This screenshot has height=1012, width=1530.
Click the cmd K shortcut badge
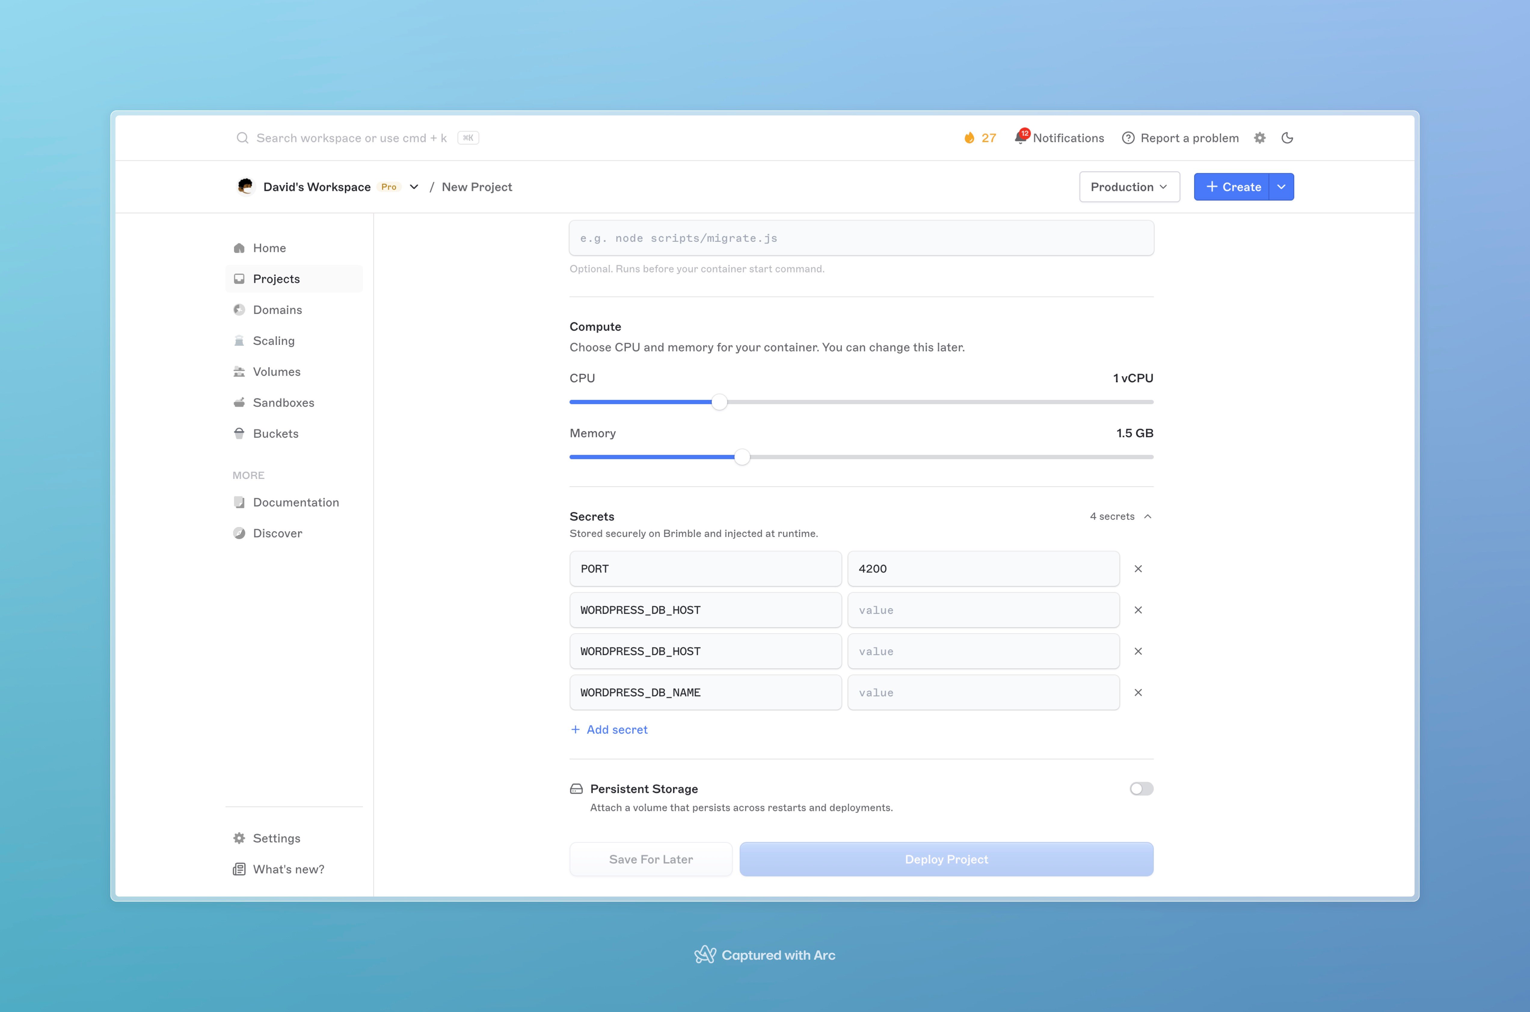click(468, 138)
